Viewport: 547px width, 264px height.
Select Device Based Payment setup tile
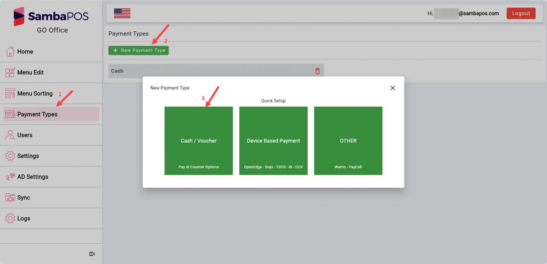click(273, 141)
